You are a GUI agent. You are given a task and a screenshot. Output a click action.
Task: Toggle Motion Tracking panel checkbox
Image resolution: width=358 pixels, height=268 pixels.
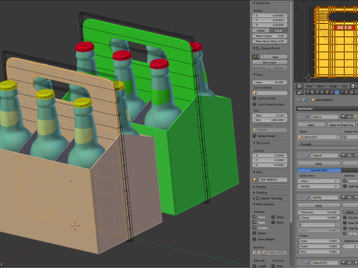pos(258,198)
